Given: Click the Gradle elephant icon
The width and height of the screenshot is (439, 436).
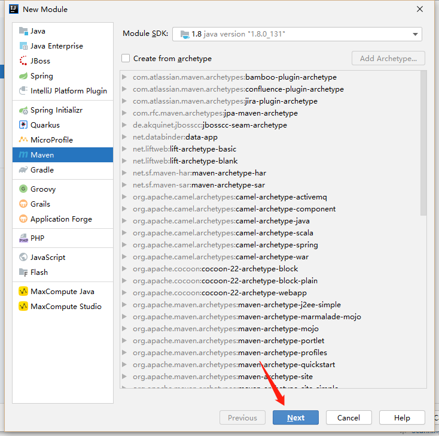Looking at the screenshot, I should point(23,169).
